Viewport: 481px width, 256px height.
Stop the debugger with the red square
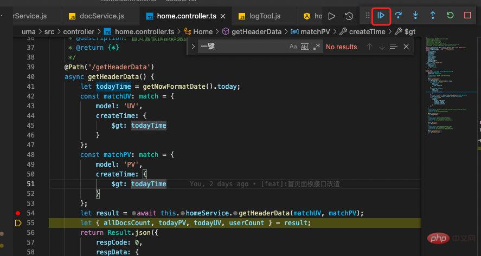(x=467, y=16)
